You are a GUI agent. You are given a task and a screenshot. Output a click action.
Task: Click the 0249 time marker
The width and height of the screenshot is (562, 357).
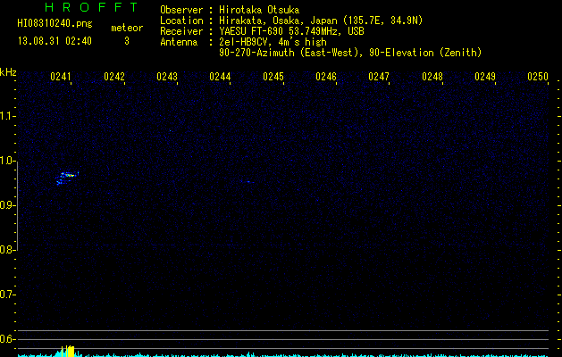click(485, 77)
